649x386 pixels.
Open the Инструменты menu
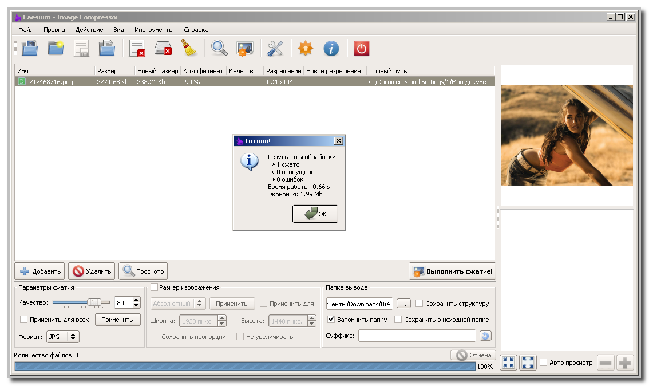154,30
